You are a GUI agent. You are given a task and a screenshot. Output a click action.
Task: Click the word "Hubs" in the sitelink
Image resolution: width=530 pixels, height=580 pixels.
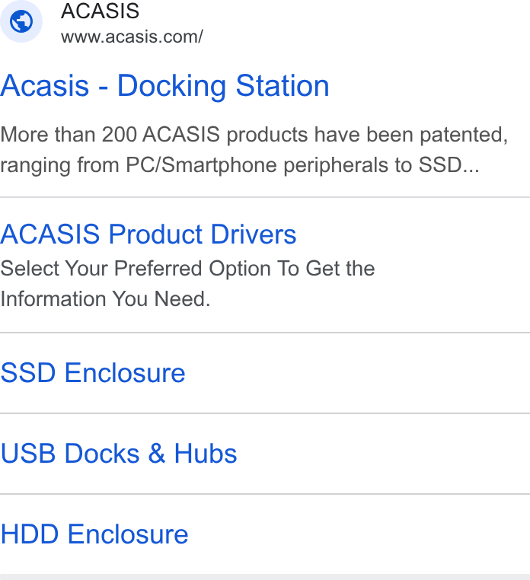pyautogui.click(x=206, y=454)
